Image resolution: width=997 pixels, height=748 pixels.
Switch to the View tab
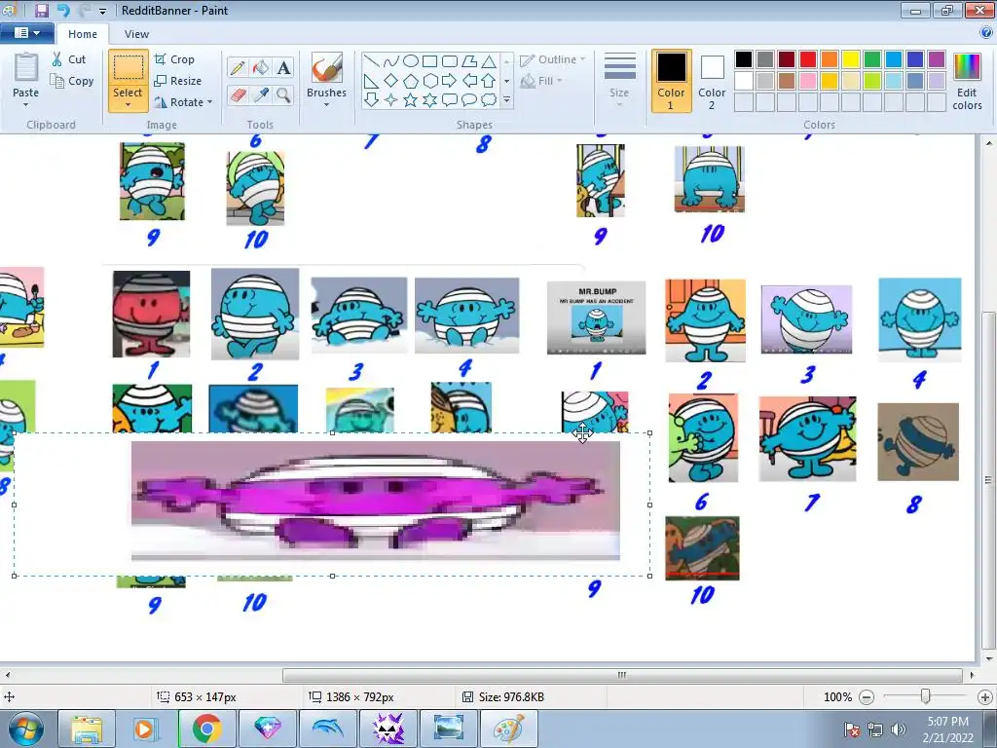[x=136, y=34]
